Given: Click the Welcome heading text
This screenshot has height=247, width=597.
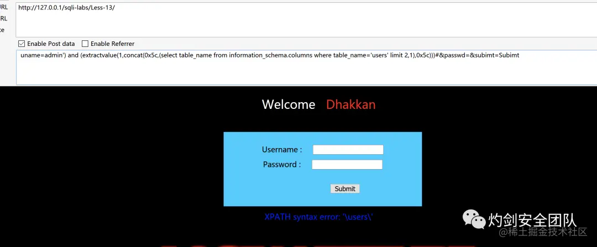Looking at the screenshot, I should (x=289, y=104).
